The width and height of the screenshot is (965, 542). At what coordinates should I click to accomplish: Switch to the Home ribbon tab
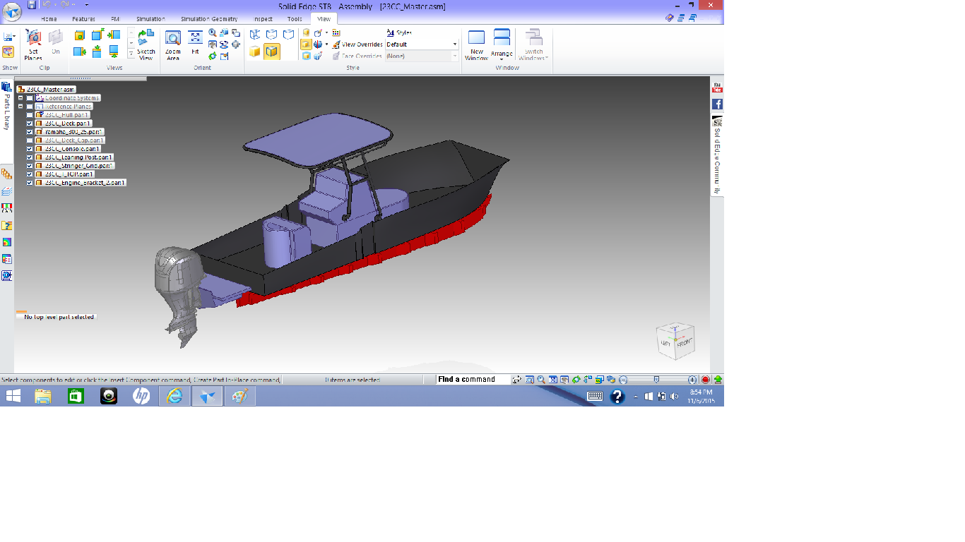[x=49, y=19]
